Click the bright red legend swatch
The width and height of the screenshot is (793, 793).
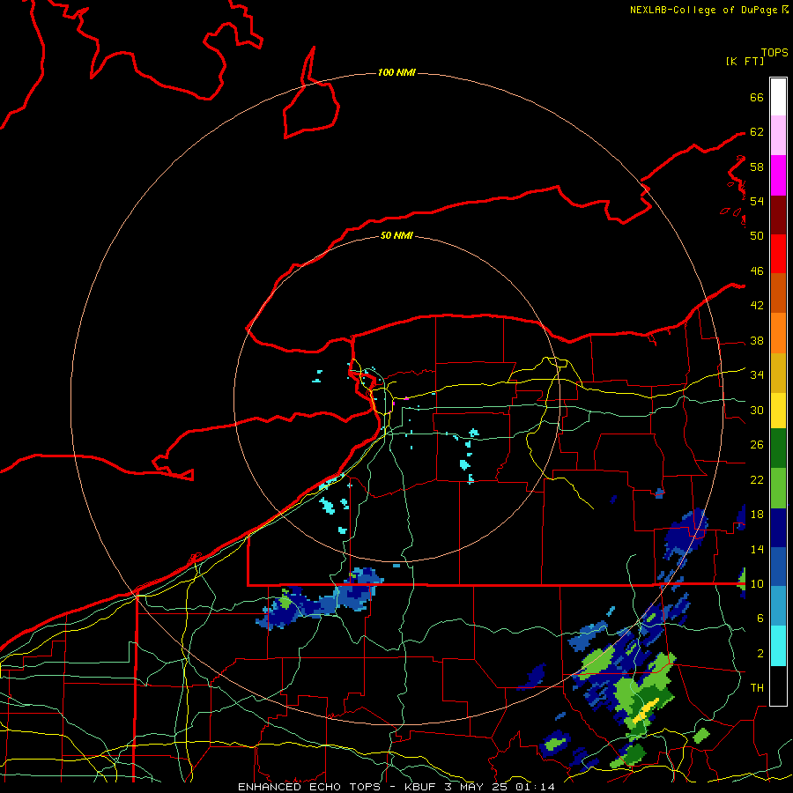778,254
